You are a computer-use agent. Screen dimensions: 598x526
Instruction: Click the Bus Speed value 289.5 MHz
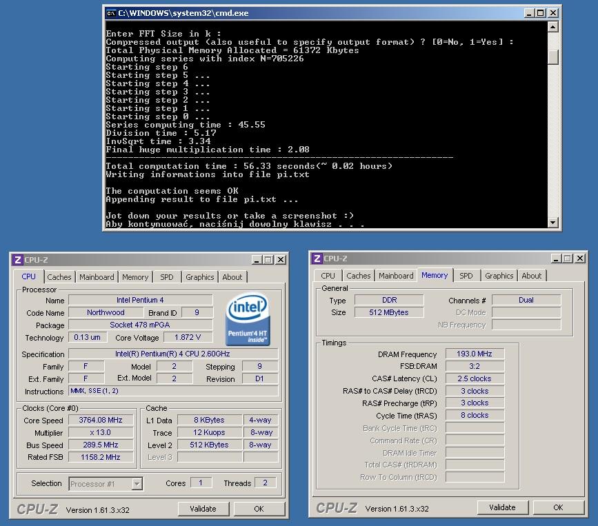point(101,445)
